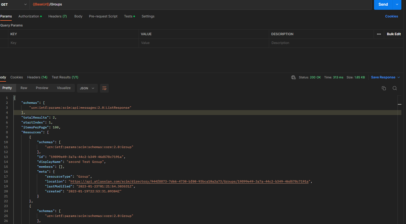Click the DESCRIPTION column header

(x=282, y=34)
